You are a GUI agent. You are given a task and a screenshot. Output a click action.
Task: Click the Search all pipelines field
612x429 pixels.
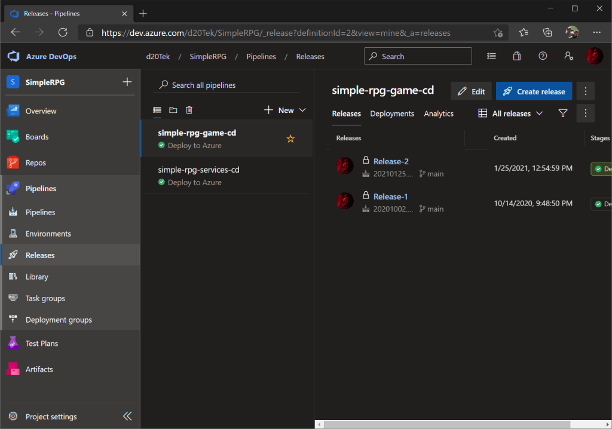click(x=227, y=85)
